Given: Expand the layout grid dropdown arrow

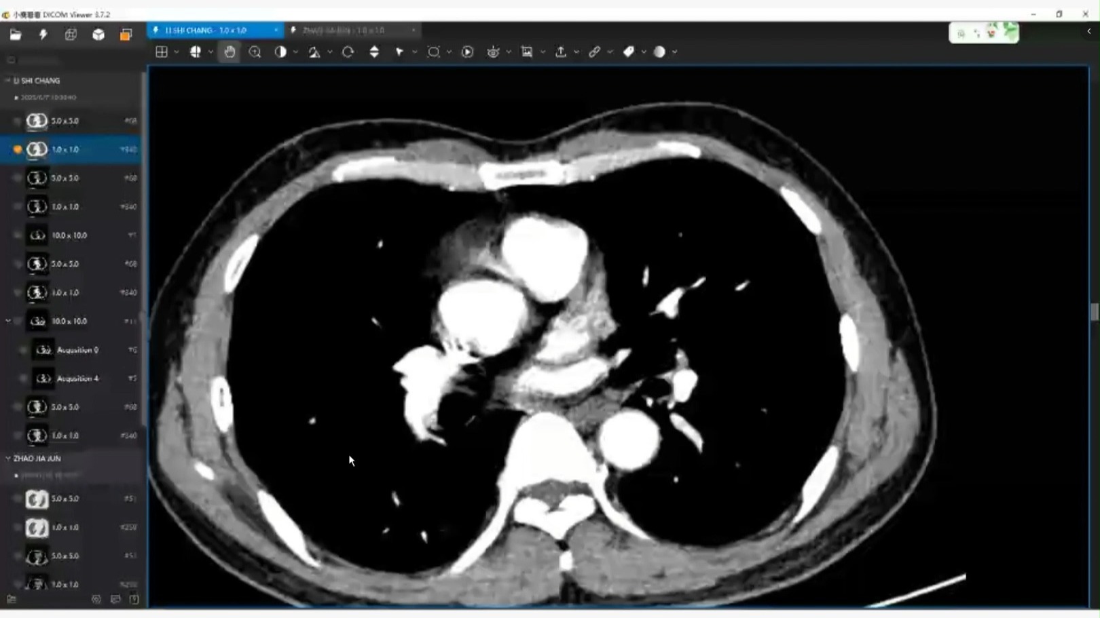Looking at the screenshot, I should pyautogui.click(x=177, y=52).
